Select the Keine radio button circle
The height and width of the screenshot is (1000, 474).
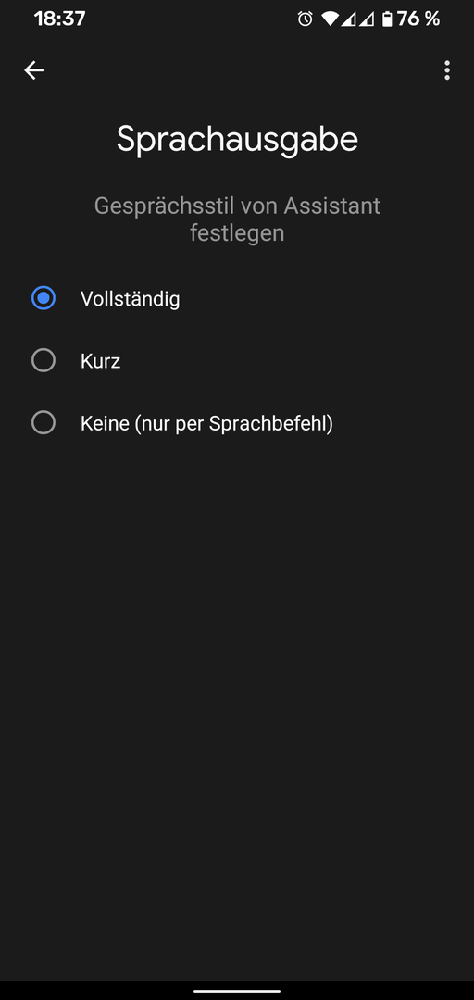(x=44, y=422)
